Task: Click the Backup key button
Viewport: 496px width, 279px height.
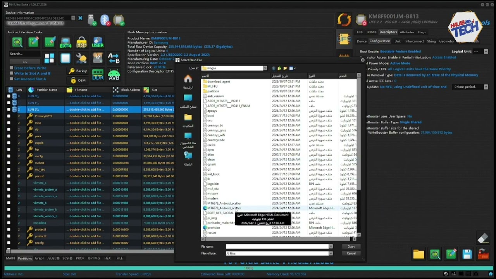Action: pos(78,71)
